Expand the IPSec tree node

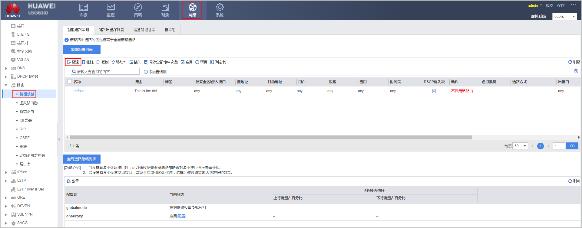(x=6, y=172)
